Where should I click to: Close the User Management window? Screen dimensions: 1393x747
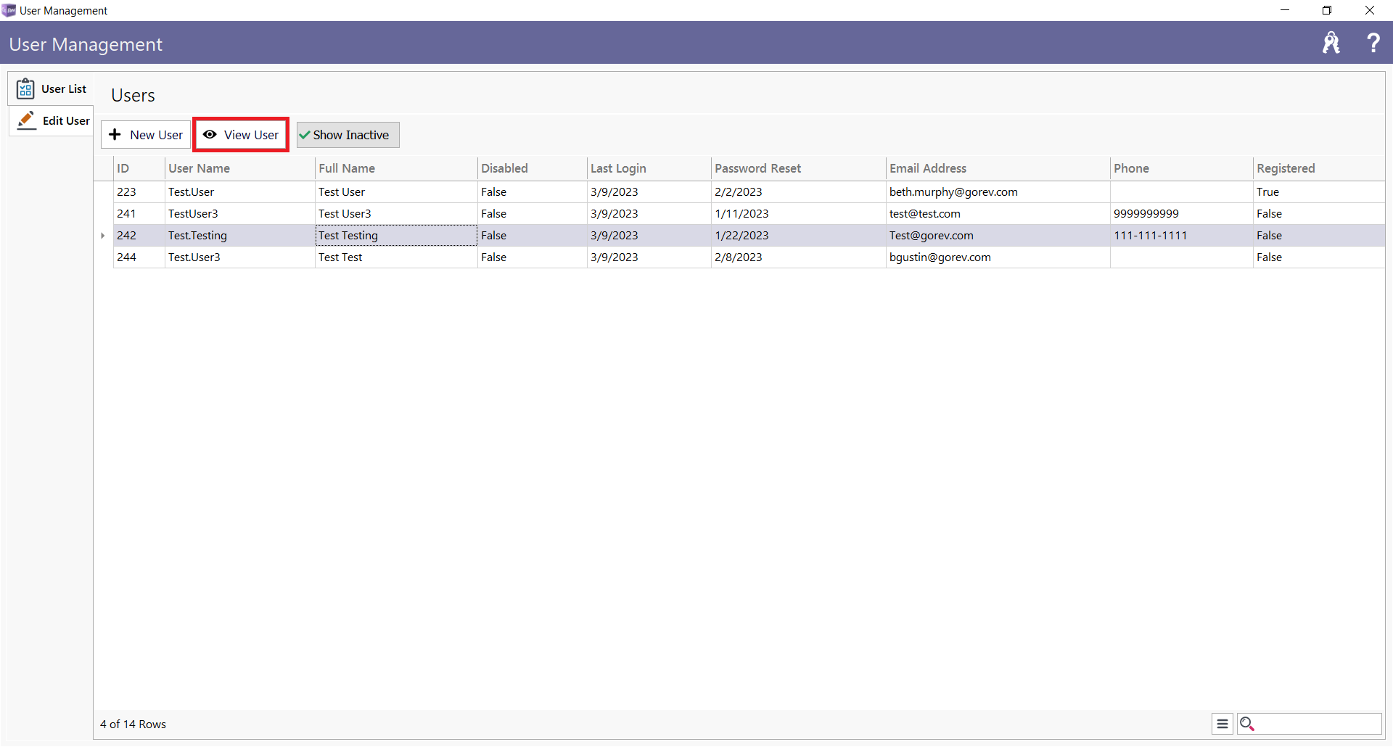[1370, 10]
